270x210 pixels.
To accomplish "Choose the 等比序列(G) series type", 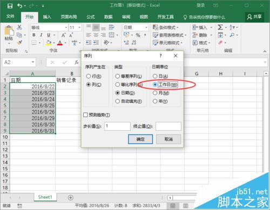I will tap(129, 85).
